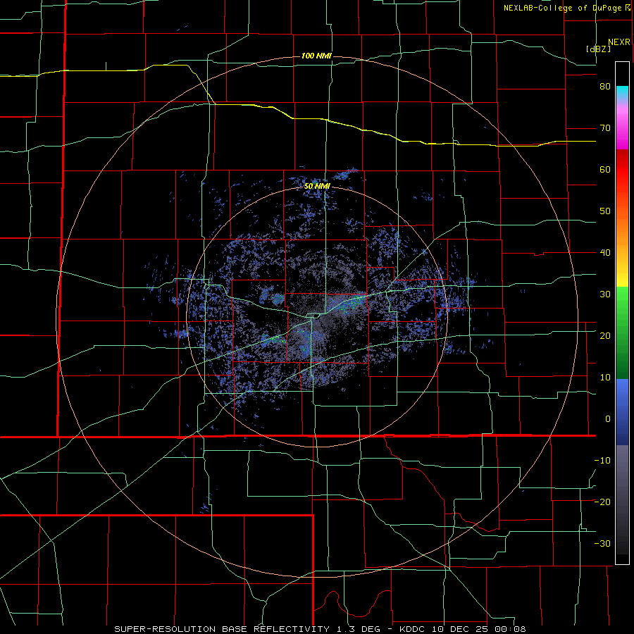Click the 1.3 DEG elevation angle text

coord(360,629)
